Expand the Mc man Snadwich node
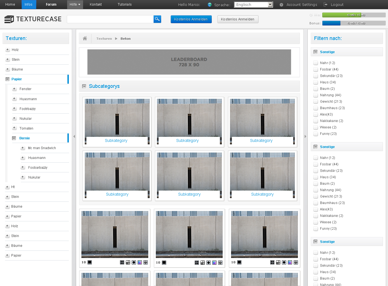Image resolution: width=388 pixels, height=286 pixels. [23, 148]
